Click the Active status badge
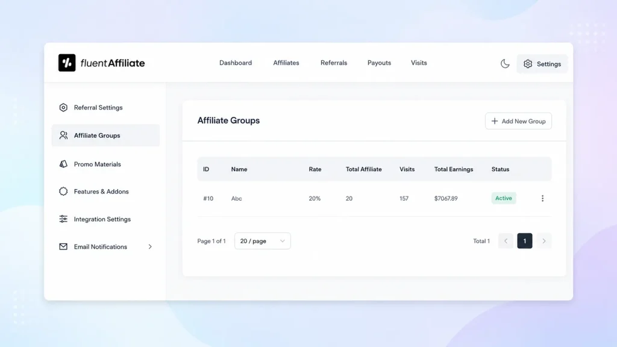The width and height of the screenshot is (617, 347). (504, 198)
